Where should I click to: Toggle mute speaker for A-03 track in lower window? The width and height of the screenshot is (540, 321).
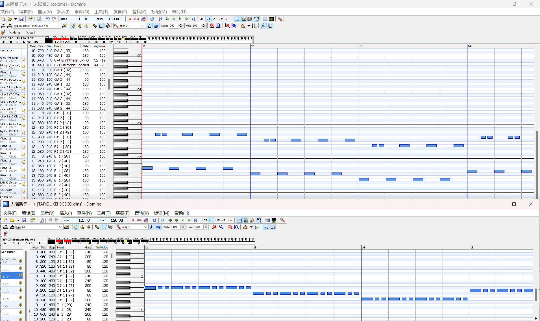point(20,283)
